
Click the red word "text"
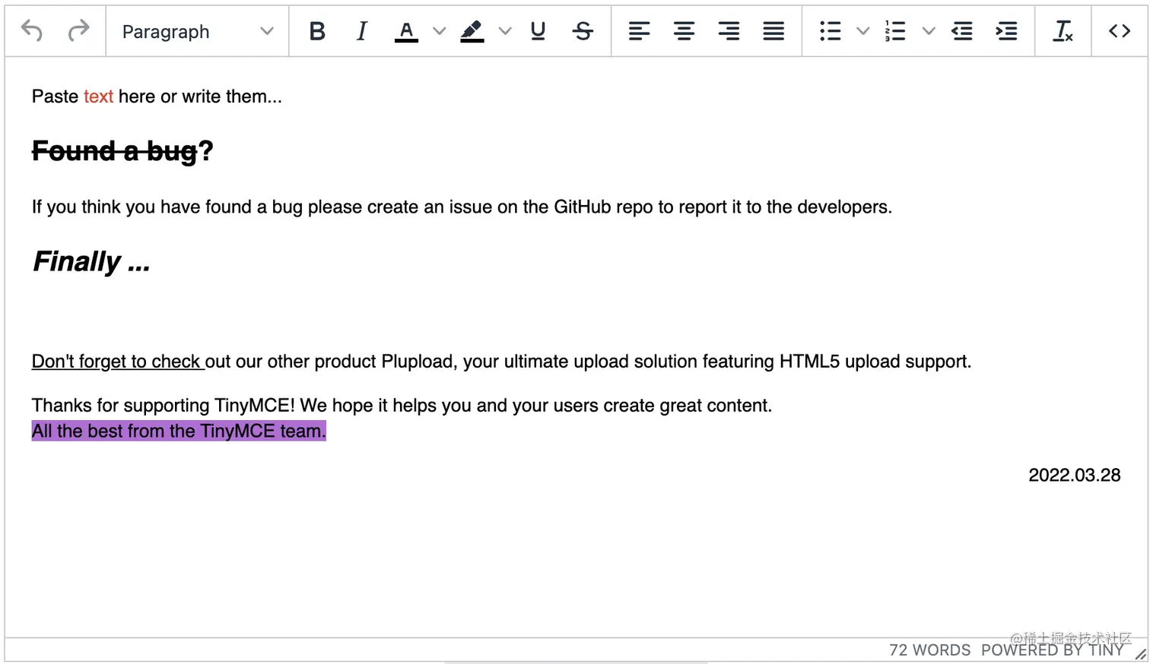(x=98, y=96)
